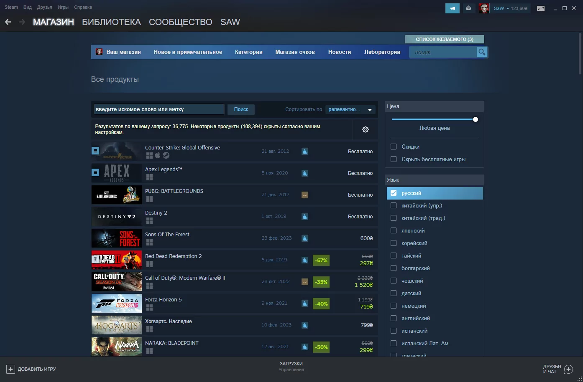
Task: Click the page vertical scrollbar
Action: (x=580, y=53)
